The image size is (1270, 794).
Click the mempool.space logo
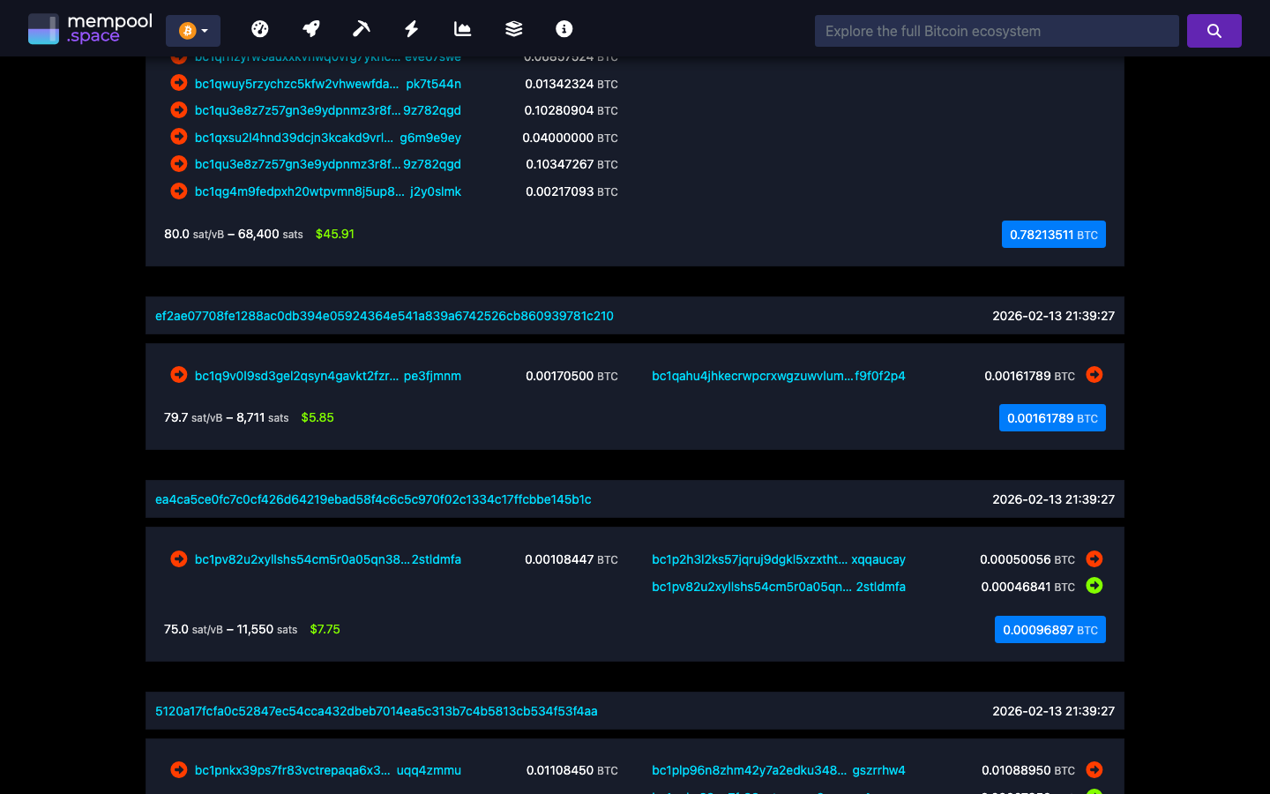pos(90,27)
